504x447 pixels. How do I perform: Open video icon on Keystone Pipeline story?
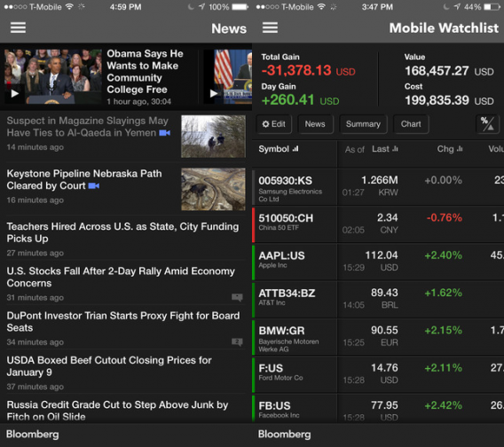tap(94, 185)
